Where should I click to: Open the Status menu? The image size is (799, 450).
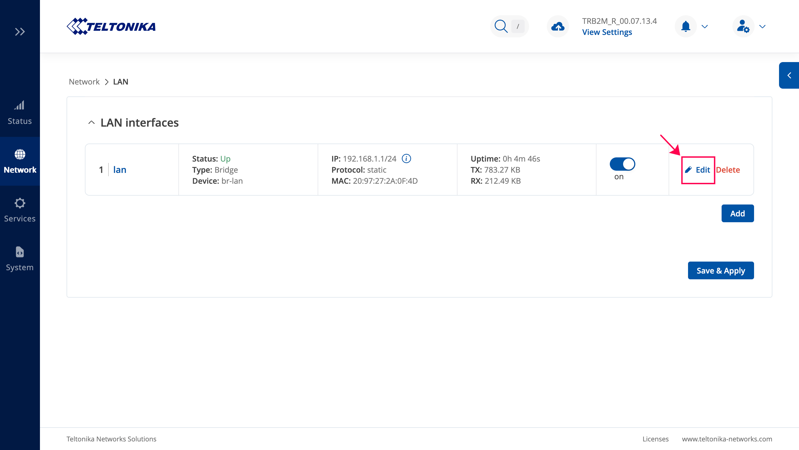20,113
